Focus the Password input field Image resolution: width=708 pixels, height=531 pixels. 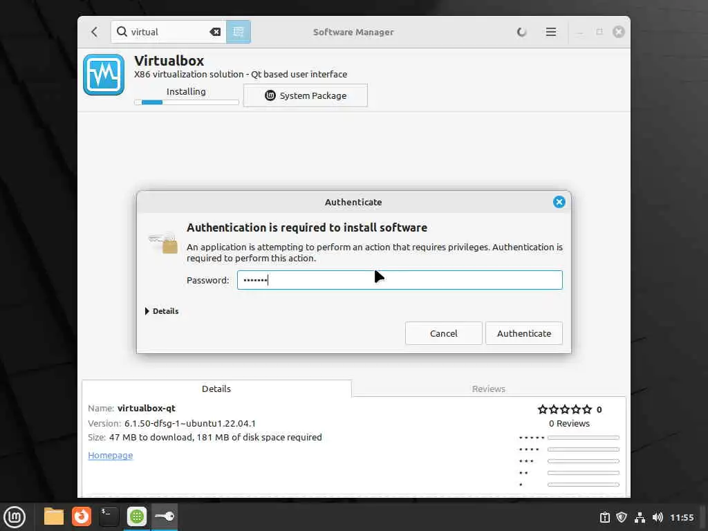[x=400, y=280]
